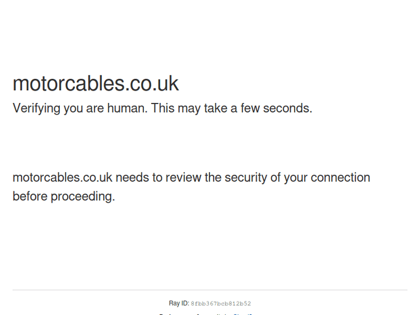Click the horizontal divider above Ray ID
The height and width of the screenshot is (315, 420).
210,290
